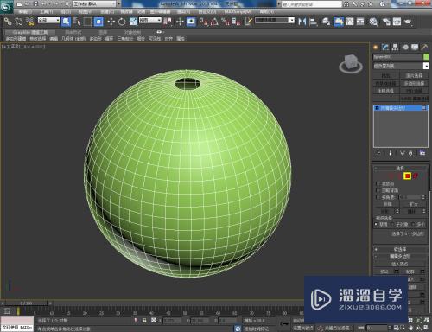This screenshot has height=332, width=432.
Task: Select the 多个 preview selection radio
Action: [413, 224]
